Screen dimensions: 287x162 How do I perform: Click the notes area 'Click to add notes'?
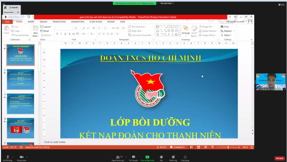pyautogui.click(x=55, y=142)
